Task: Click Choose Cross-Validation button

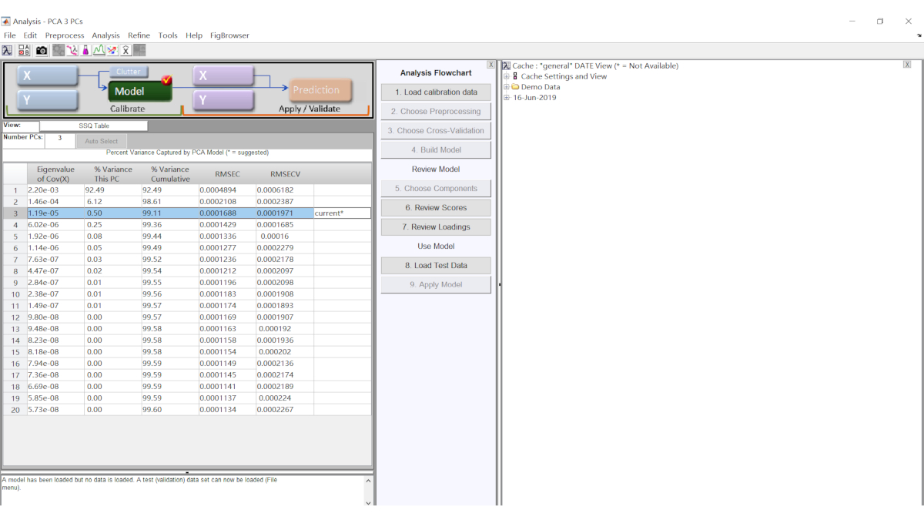Action: pos(436,131)
